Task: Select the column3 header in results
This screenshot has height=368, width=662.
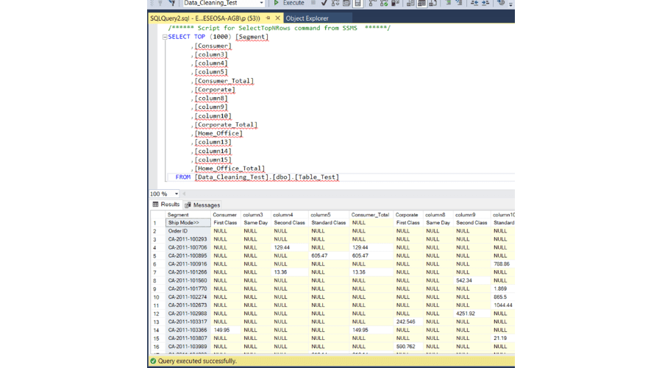Action: click(x=255, y=215)
